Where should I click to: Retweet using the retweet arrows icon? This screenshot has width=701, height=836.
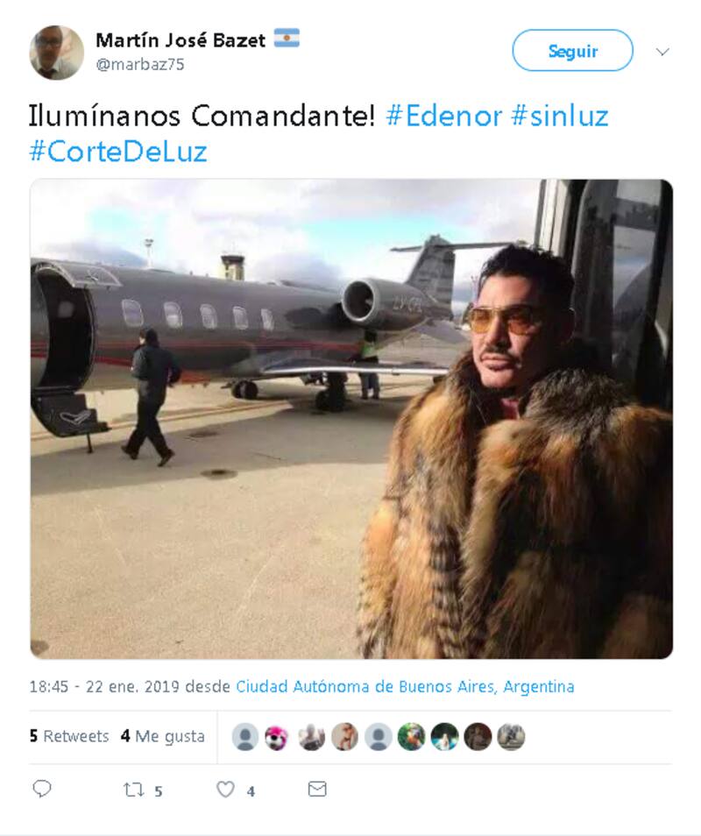coord(133,789)
